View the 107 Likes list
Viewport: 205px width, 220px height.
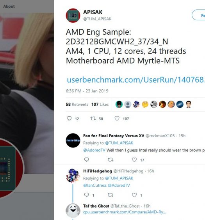click(100, 105)
